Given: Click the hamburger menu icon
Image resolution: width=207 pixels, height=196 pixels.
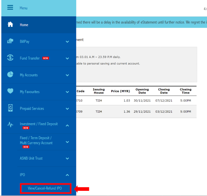Looking at the screenshot, I should 10,7.
